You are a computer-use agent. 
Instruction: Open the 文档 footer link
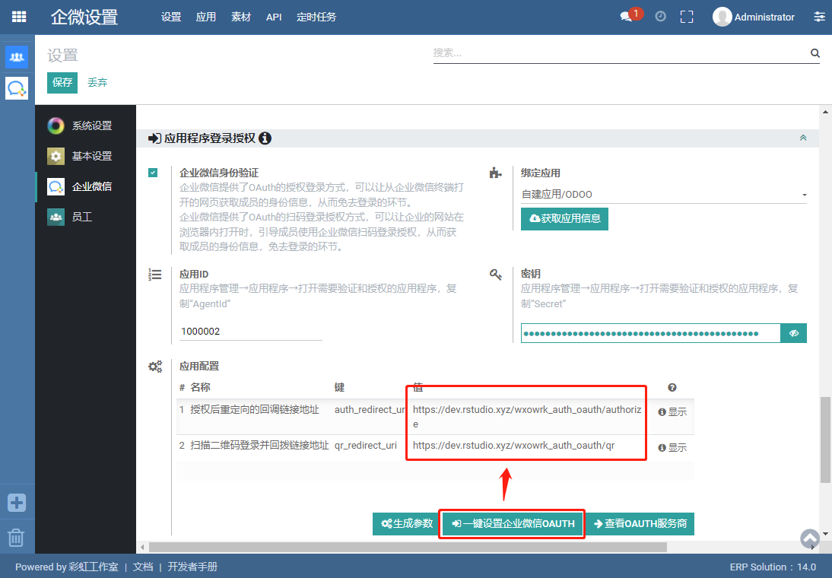[143, 567]
